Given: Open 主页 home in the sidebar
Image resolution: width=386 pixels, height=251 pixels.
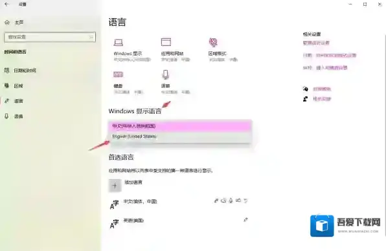Looking at the screenshot, I should [x=19, y=23].
